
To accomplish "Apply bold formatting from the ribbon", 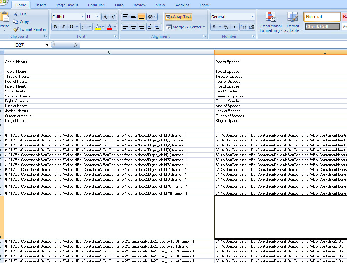I will (x=55, y=27).
